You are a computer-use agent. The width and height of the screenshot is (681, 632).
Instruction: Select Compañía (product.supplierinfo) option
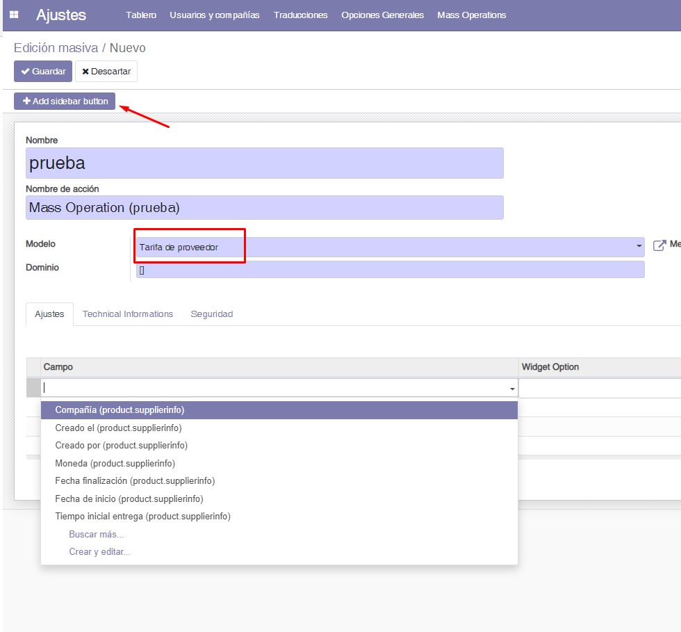pos(120,410)
